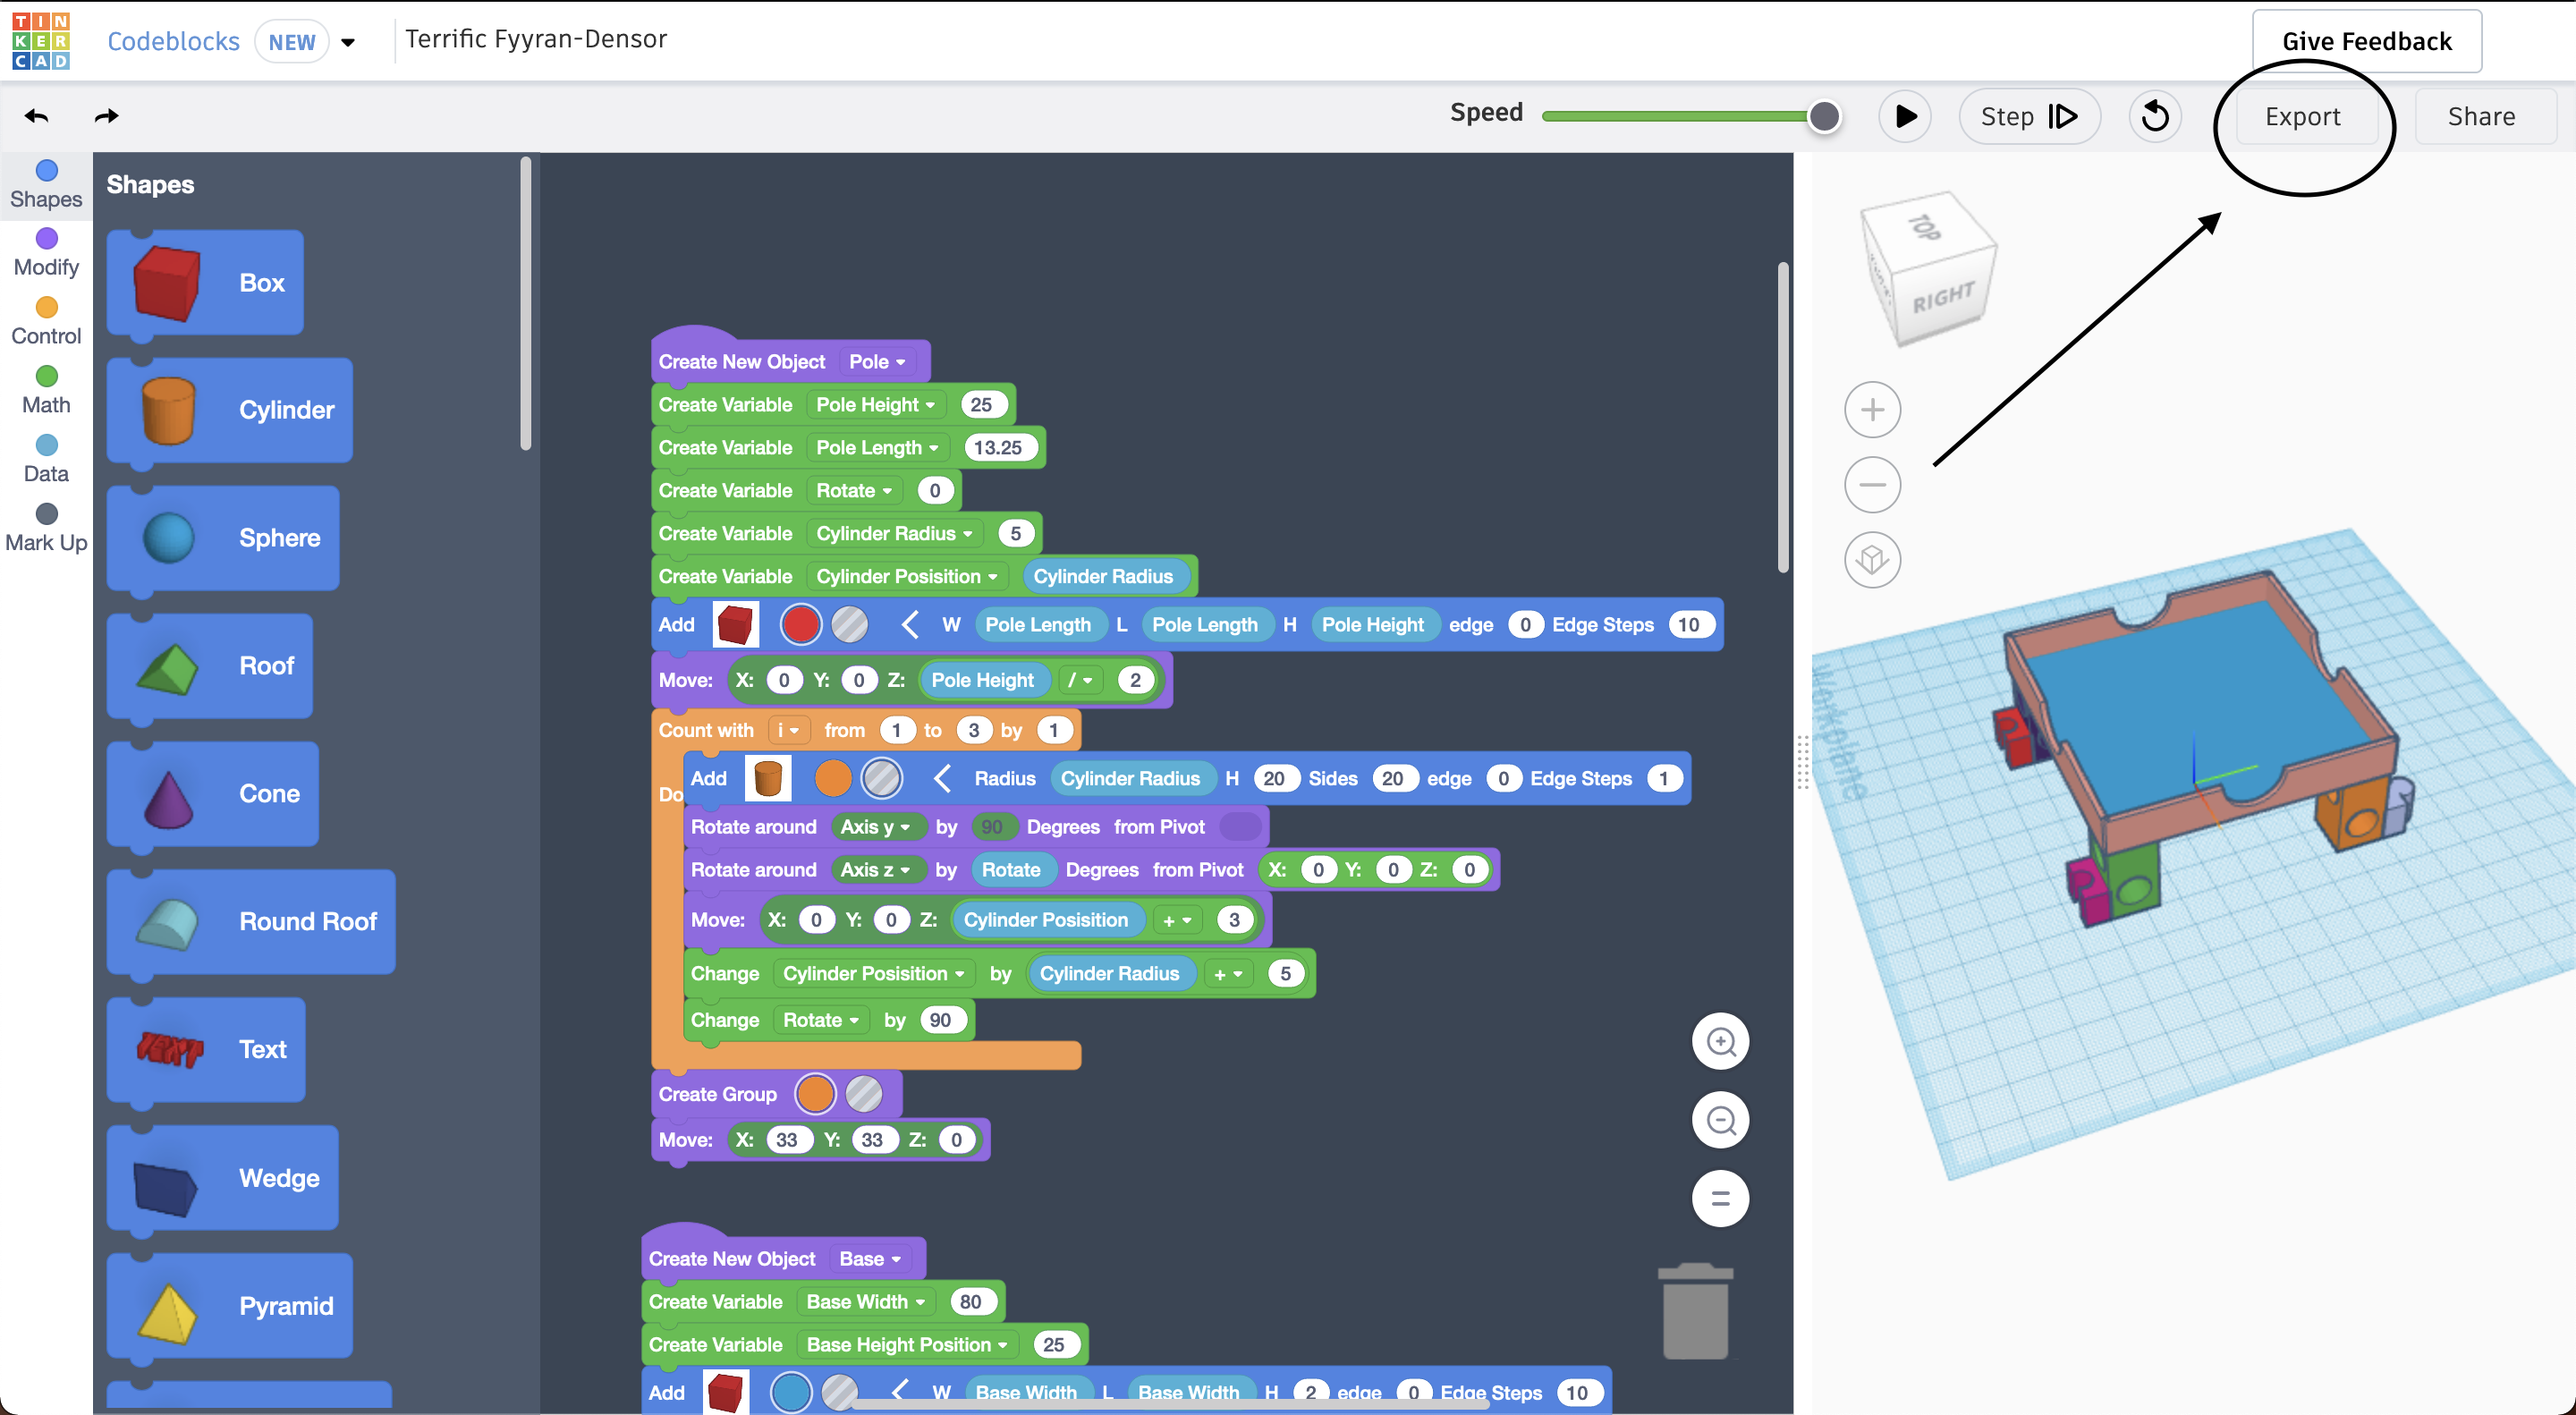Open the Axis y rotation dropdown

(875, 827)
